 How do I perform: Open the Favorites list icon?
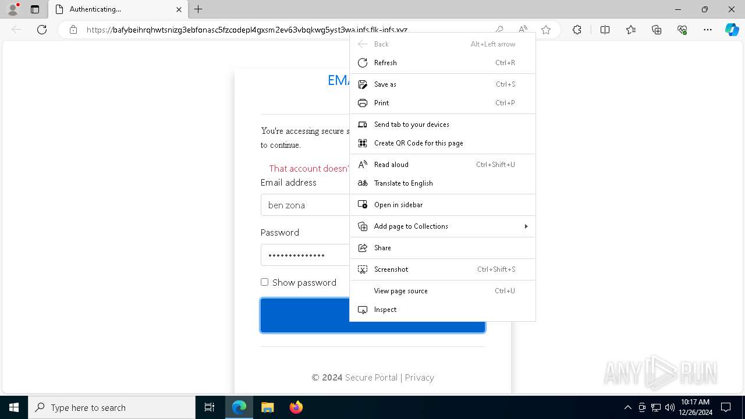point(631,30)
